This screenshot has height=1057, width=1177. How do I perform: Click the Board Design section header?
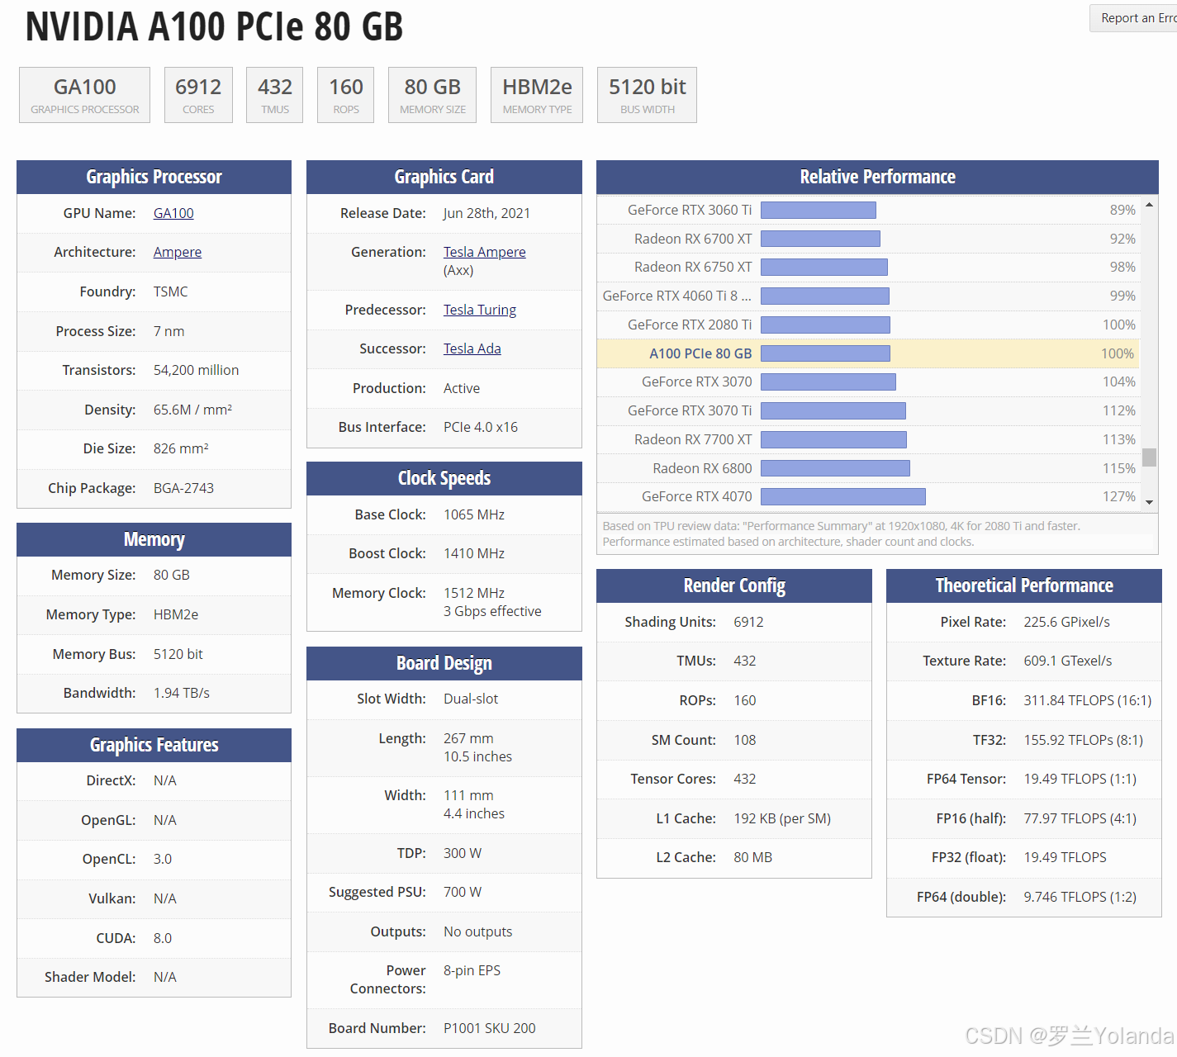tap(444, 663)
